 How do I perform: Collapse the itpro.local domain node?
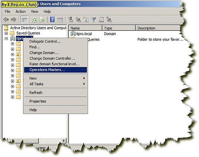(6, 38)
